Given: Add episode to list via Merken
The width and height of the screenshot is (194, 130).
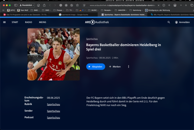Looking at the screenshot, I should (x=115, y=67).
